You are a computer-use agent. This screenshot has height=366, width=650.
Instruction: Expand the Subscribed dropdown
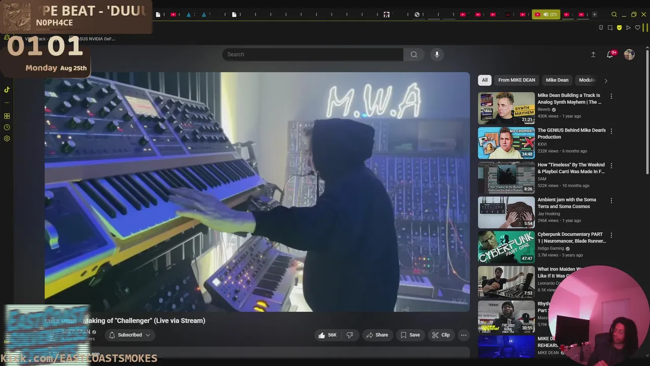(x=130, y=335)
